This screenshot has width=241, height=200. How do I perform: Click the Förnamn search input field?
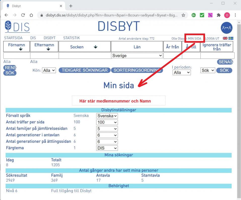tap(17, 55)
